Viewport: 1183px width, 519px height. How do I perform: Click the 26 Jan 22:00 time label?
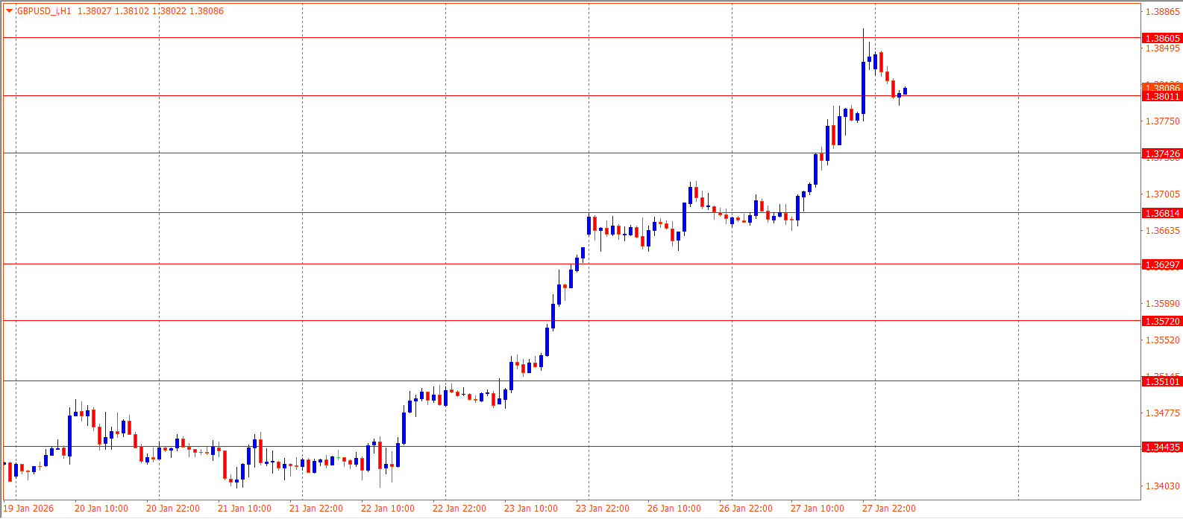(746, 509)
